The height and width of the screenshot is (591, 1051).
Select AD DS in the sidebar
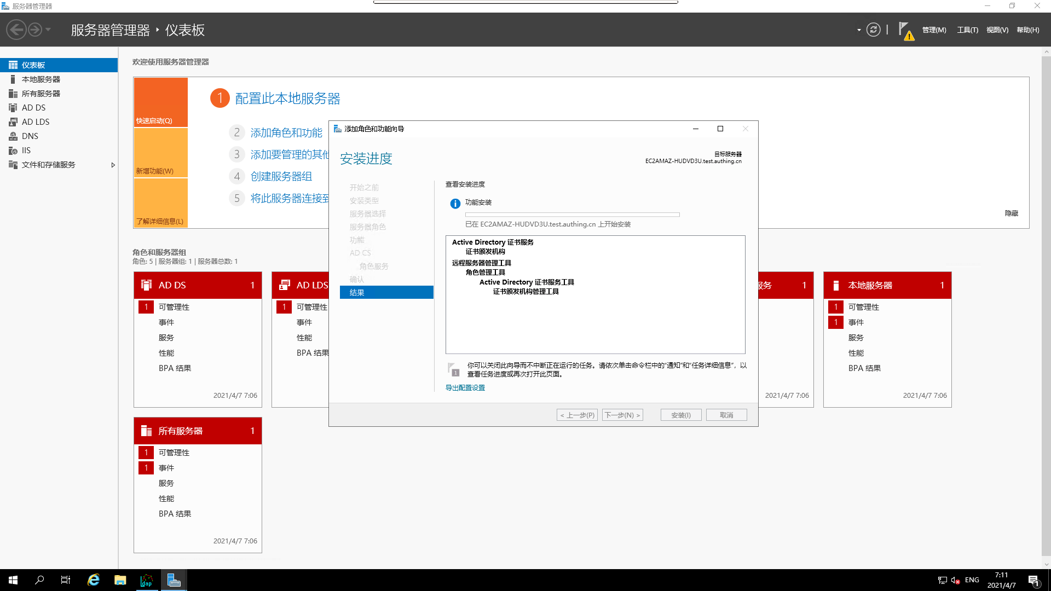(33, 108)
